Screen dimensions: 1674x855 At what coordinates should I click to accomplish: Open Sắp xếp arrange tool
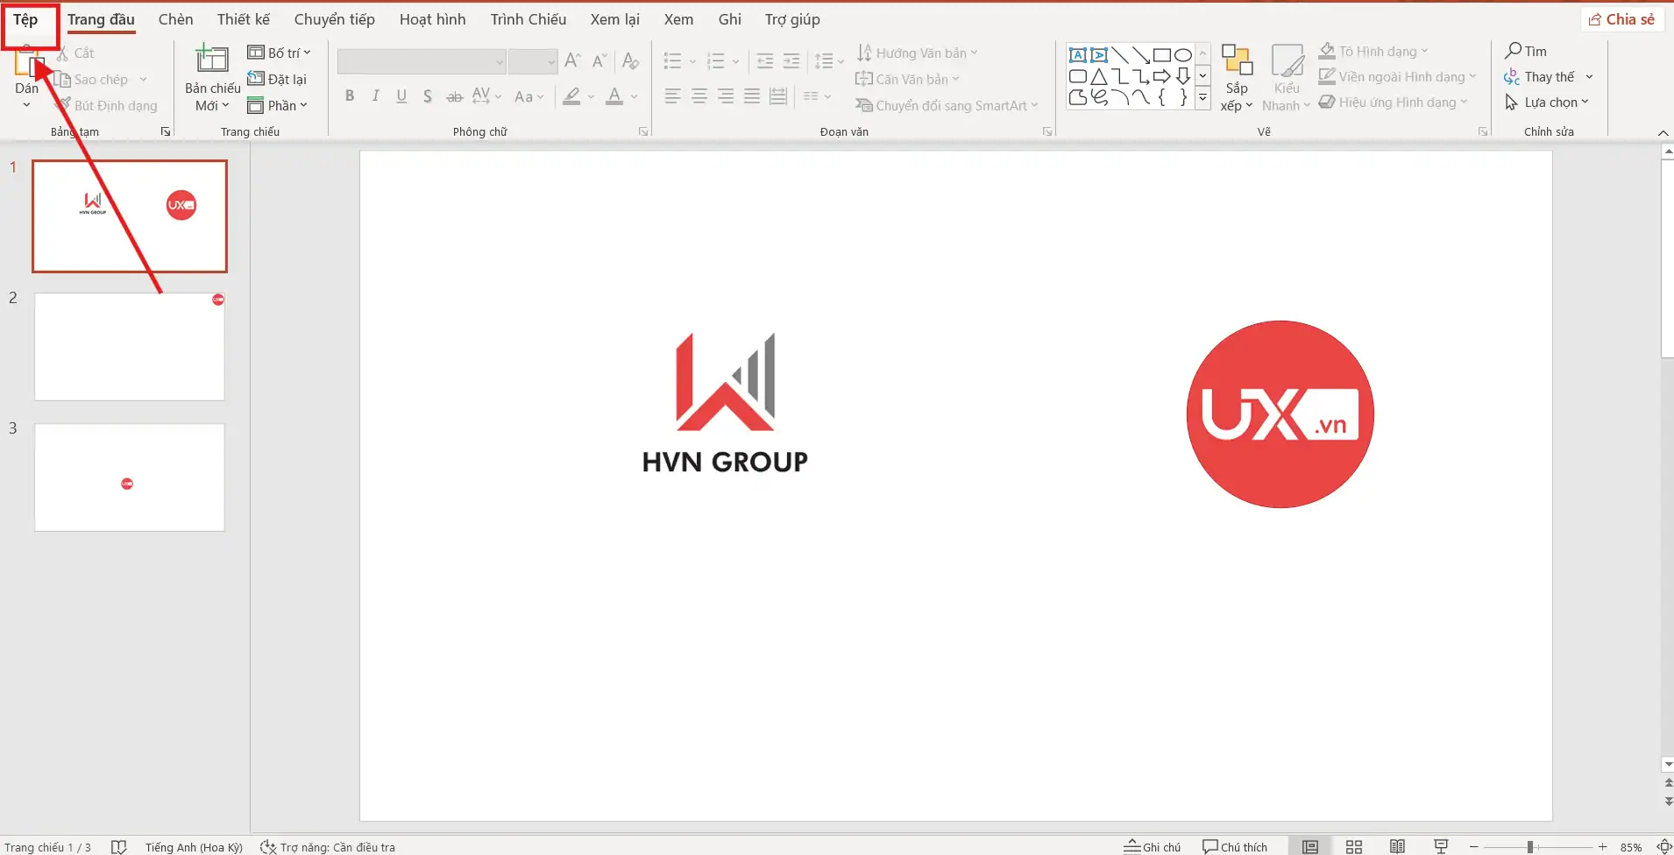coord(1237,78)
